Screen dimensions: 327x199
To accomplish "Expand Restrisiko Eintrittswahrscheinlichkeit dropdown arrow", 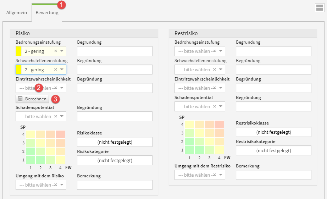I will [x=221, y=88].
